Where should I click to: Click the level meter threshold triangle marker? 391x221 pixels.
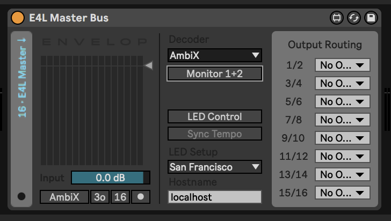[149, 65]
